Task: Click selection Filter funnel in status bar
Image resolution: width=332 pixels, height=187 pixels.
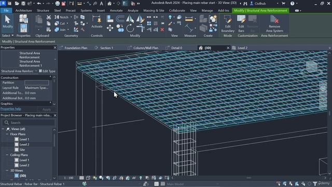Action: pyautogui.click(x=315, y=183)
